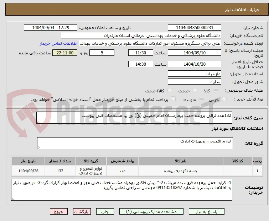
Task: Click the row number cell 1
Action: 257,171
